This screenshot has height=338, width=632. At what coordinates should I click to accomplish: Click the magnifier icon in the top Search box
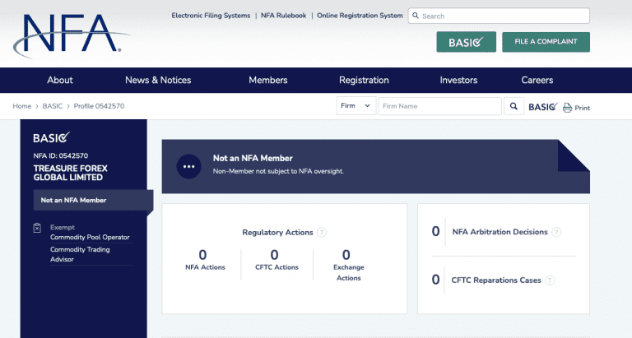(416, 16)
